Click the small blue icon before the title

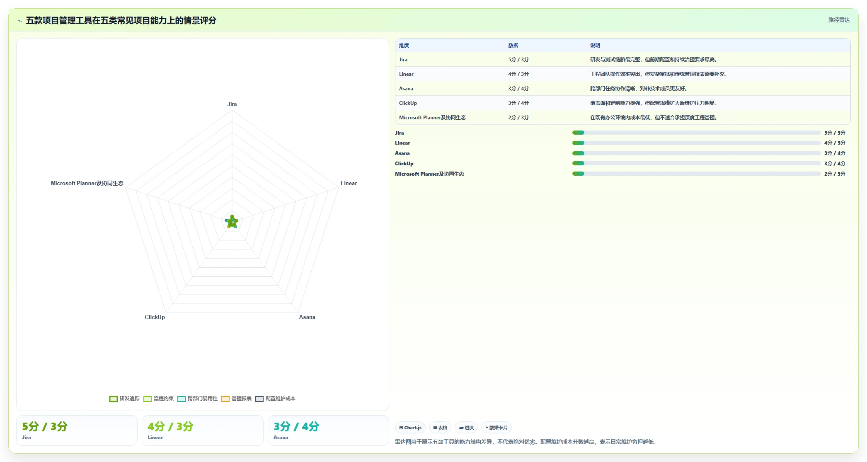(19, 21)
